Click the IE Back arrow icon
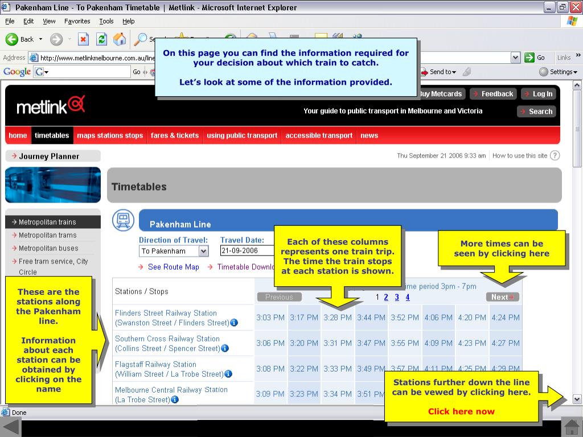Image resolution: width=583 pixels, height=437 pixels. point(11,39)
